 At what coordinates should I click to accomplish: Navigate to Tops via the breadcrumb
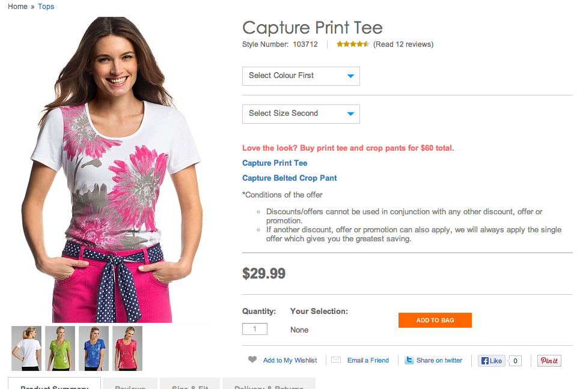[x=46, y=7]
